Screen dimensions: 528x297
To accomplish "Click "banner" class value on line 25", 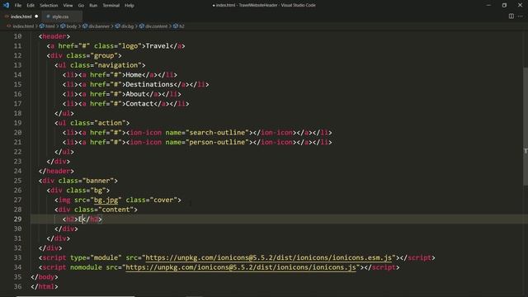I will click(x=98, y=181).
